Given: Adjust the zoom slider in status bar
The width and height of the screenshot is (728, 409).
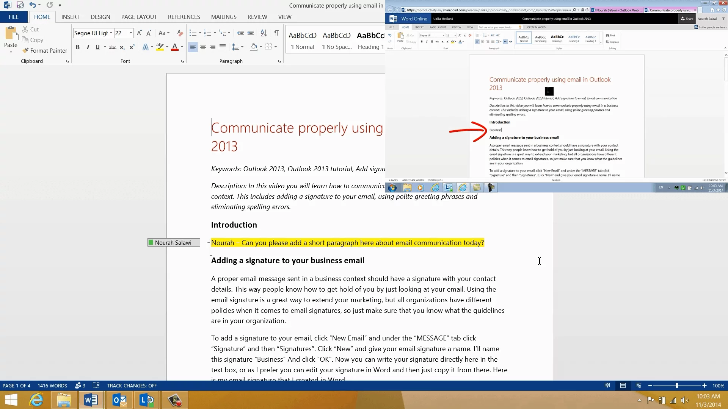Looking at the screenshot, I should point(677,386).
